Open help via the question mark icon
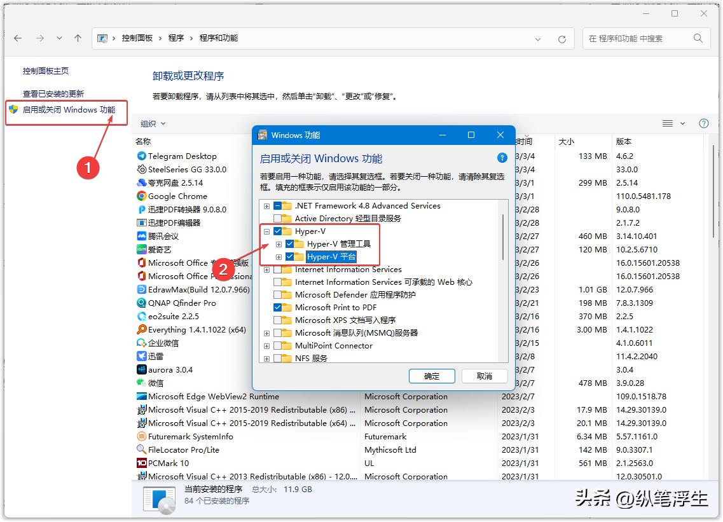Image resolution: width=723 pixels, height=522 pixels. (x=704, y=123)
